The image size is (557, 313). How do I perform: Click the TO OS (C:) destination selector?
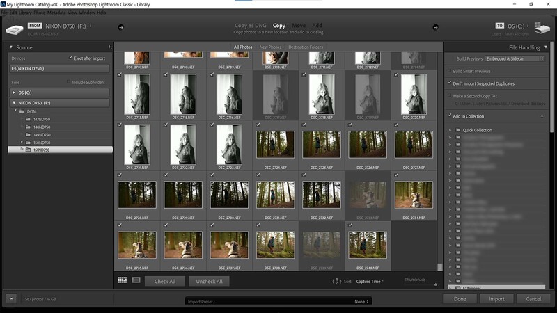click(x=512, y=26)
